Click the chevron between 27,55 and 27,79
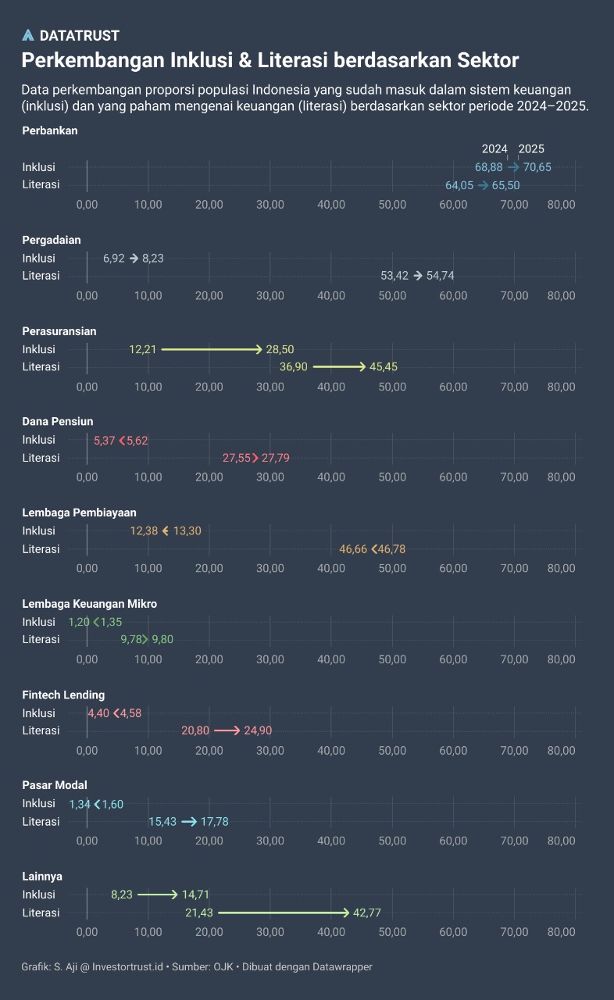This screenshot has width=614, height=1000. click(255, 458)
